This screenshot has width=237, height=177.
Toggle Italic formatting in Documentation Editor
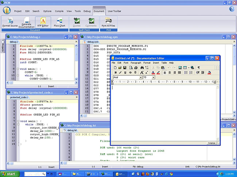120,73
